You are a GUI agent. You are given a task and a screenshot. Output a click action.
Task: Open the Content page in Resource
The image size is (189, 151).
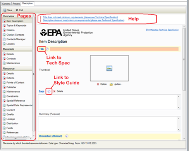click(11, 110)
